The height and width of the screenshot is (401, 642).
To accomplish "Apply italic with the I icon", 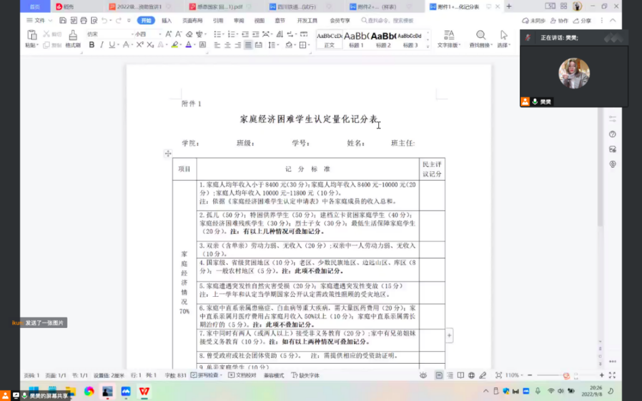I will (102, 45).
